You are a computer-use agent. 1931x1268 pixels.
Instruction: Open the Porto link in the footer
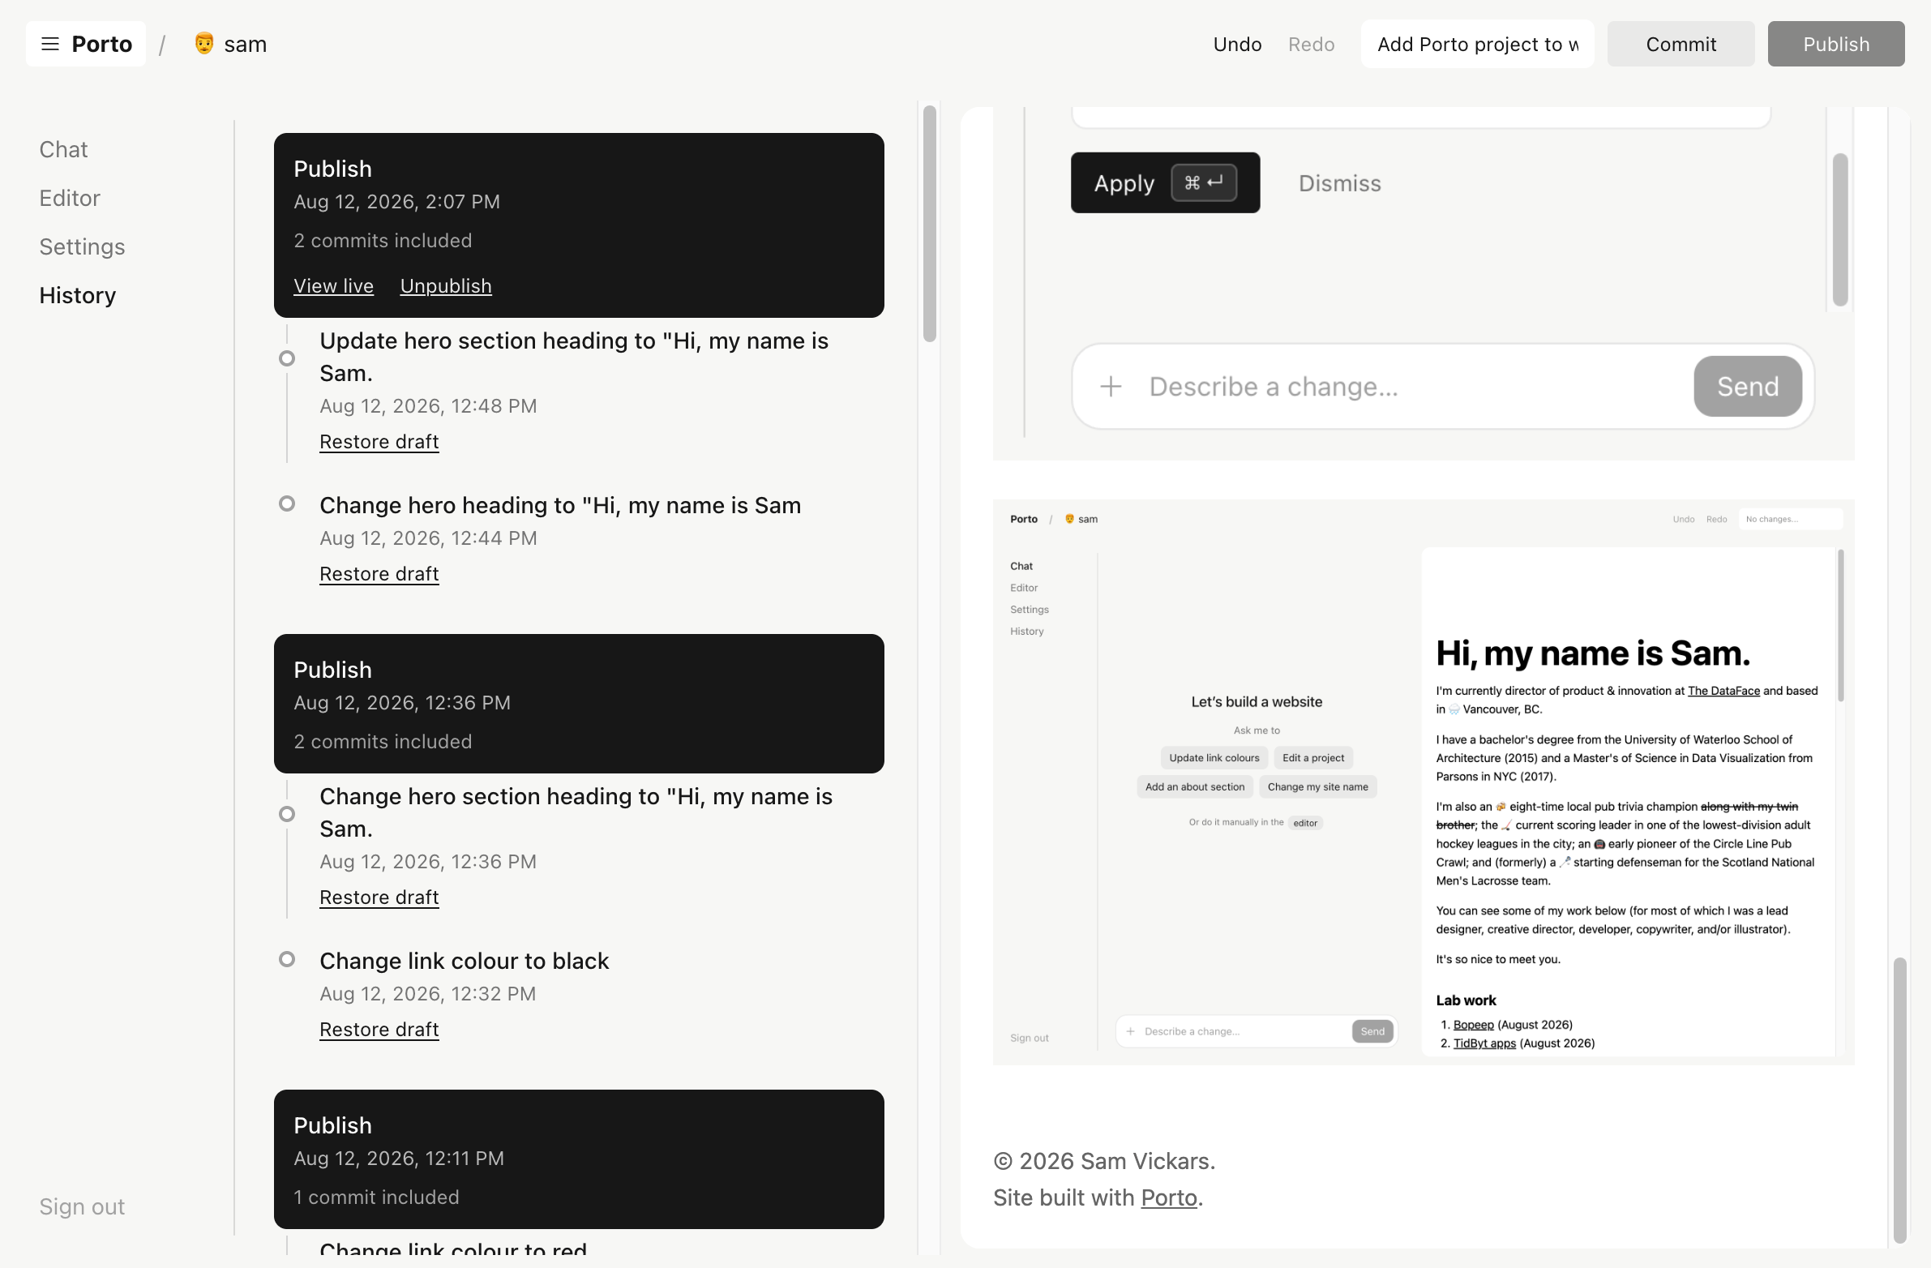tap(1168, 1197)
